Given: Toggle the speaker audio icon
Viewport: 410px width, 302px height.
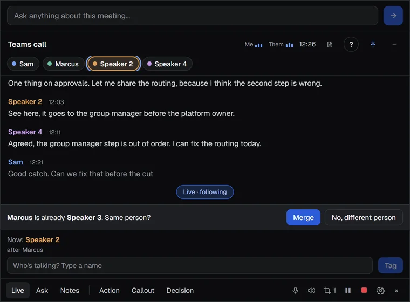Looking at the screenshot, I should click(x=311, y=290).
